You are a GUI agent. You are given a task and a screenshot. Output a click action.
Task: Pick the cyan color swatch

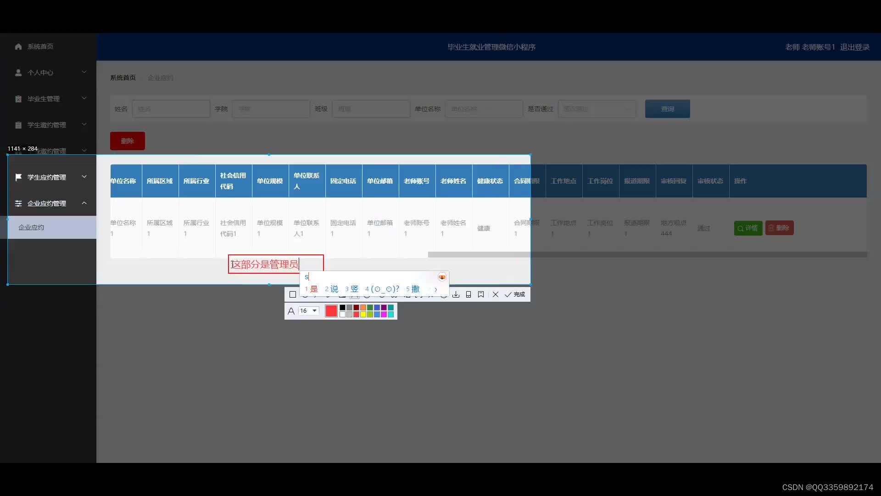tap(390, 315)
